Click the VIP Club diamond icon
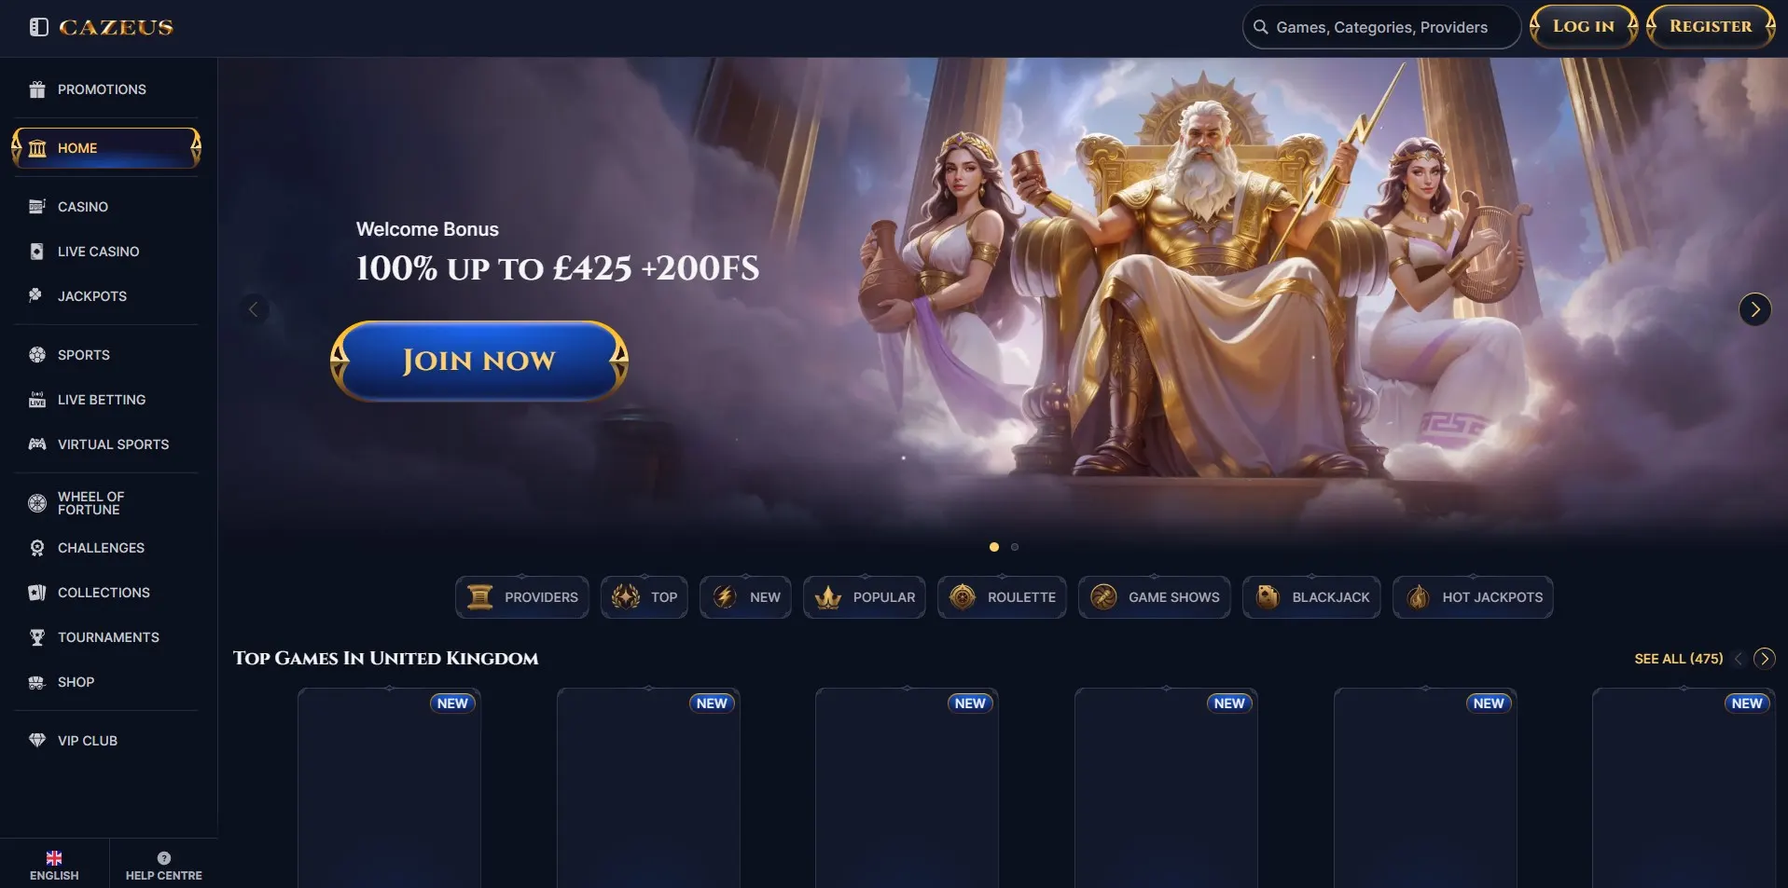Viewport: 1788px width, 888px height. [x=37, y=741]
